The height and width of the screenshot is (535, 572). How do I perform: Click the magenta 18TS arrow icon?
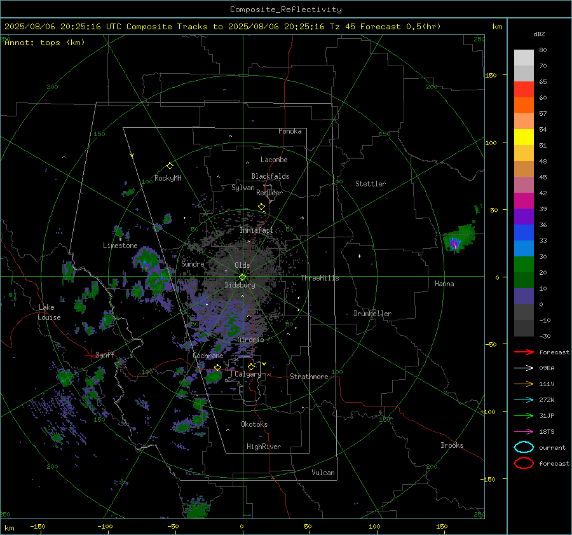pyautogui.click(x=524, y=432)
